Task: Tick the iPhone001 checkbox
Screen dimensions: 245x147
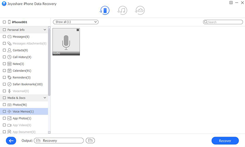Action: pos(5,22)
